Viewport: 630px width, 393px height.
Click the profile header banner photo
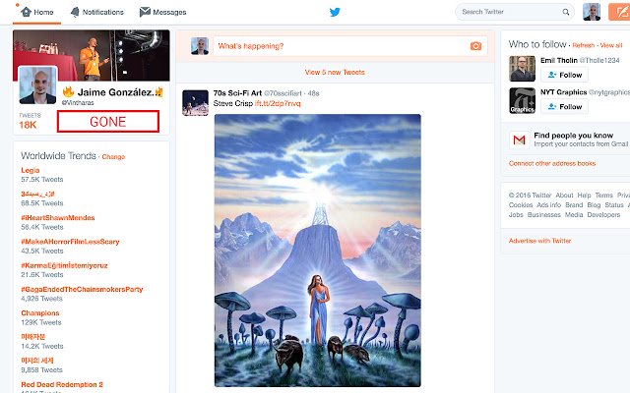tap(92, 55)
